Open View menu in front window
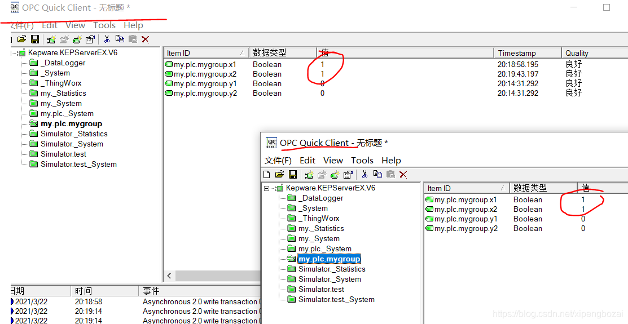The image size is (628, 324). click(x=333, y=161)
